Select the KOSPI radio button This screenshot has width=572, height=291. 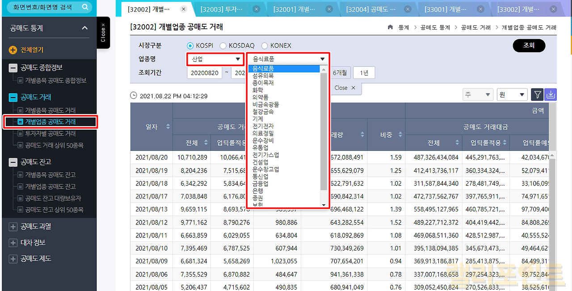tap(190, 46)
